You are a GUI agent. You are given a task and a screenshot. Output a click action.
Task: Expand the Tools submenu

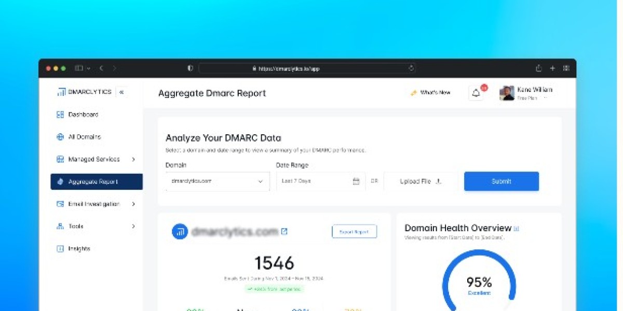click(x=133, y=227)
